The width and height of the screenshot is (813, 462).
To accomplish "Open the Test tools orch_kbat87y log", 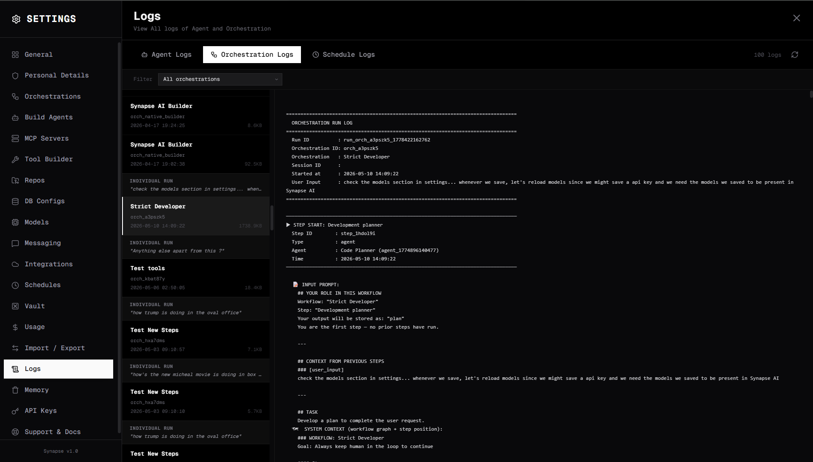I will pos(196,278).
